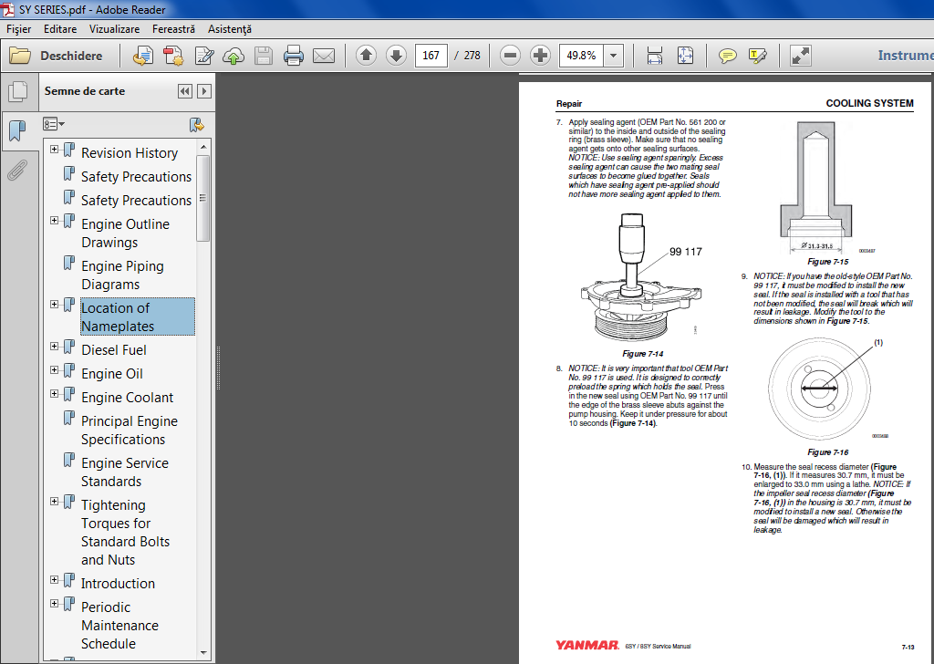This screenshot has width=934, height=664.
Task: Open the Tightening Torques for Standard Bolts bookmark
Action: [x=125, y=533]
